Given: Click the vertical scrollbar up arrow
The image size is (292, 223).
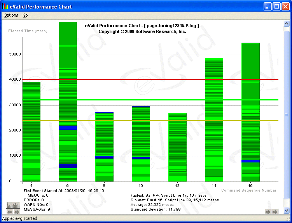Looking at the screenshot, I should click(286, 23).
